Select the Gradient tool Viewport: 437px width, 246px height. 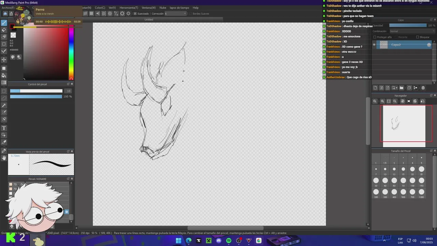[x=4, y=82]
